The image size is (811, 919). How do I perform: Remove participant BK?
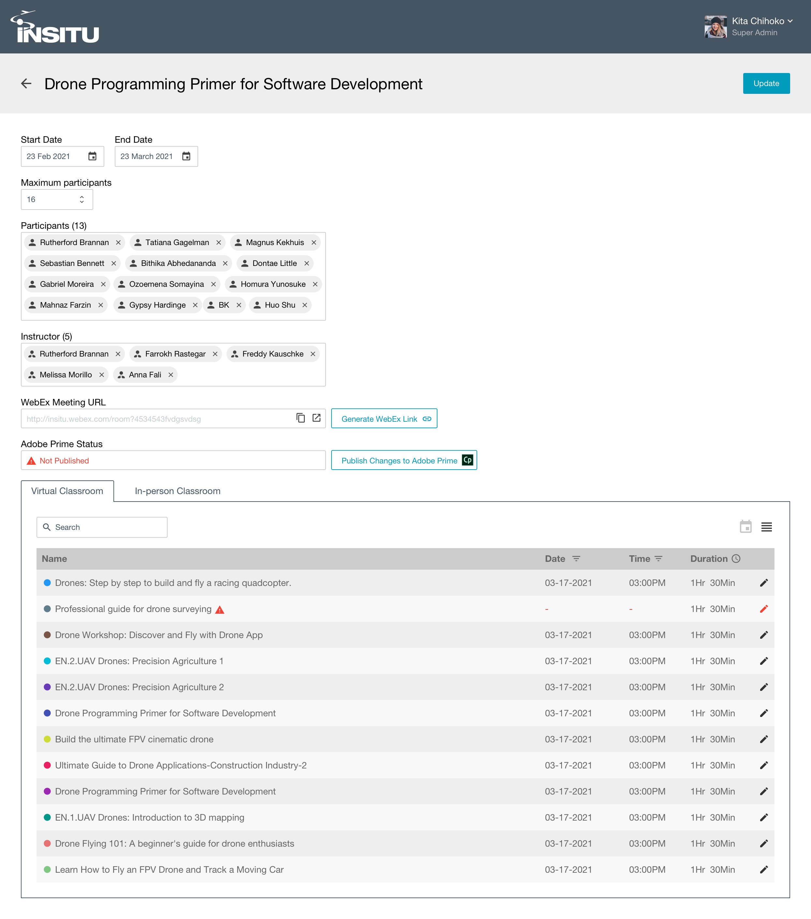click(x=239, y=305)
